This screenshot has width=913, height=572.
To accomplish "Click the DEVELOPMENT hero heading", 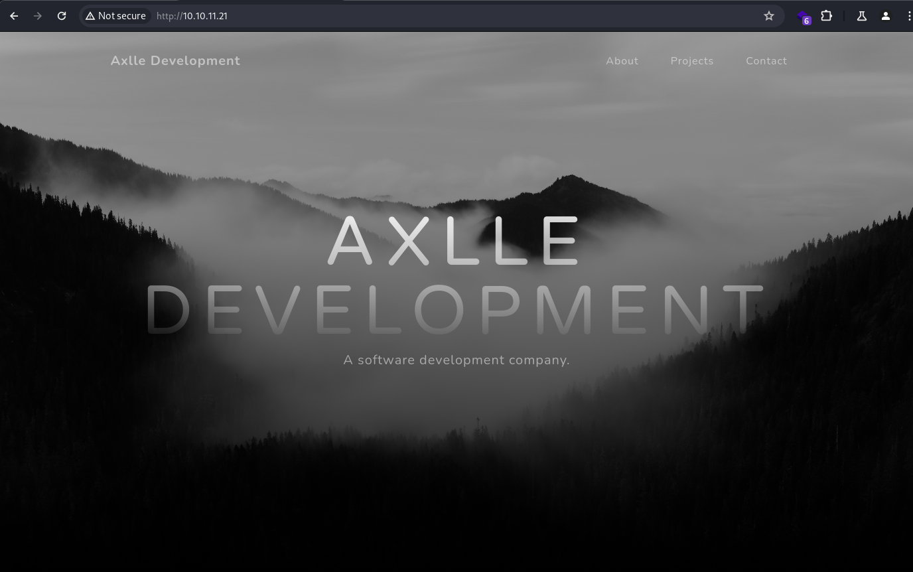I will tap(455, 310).
